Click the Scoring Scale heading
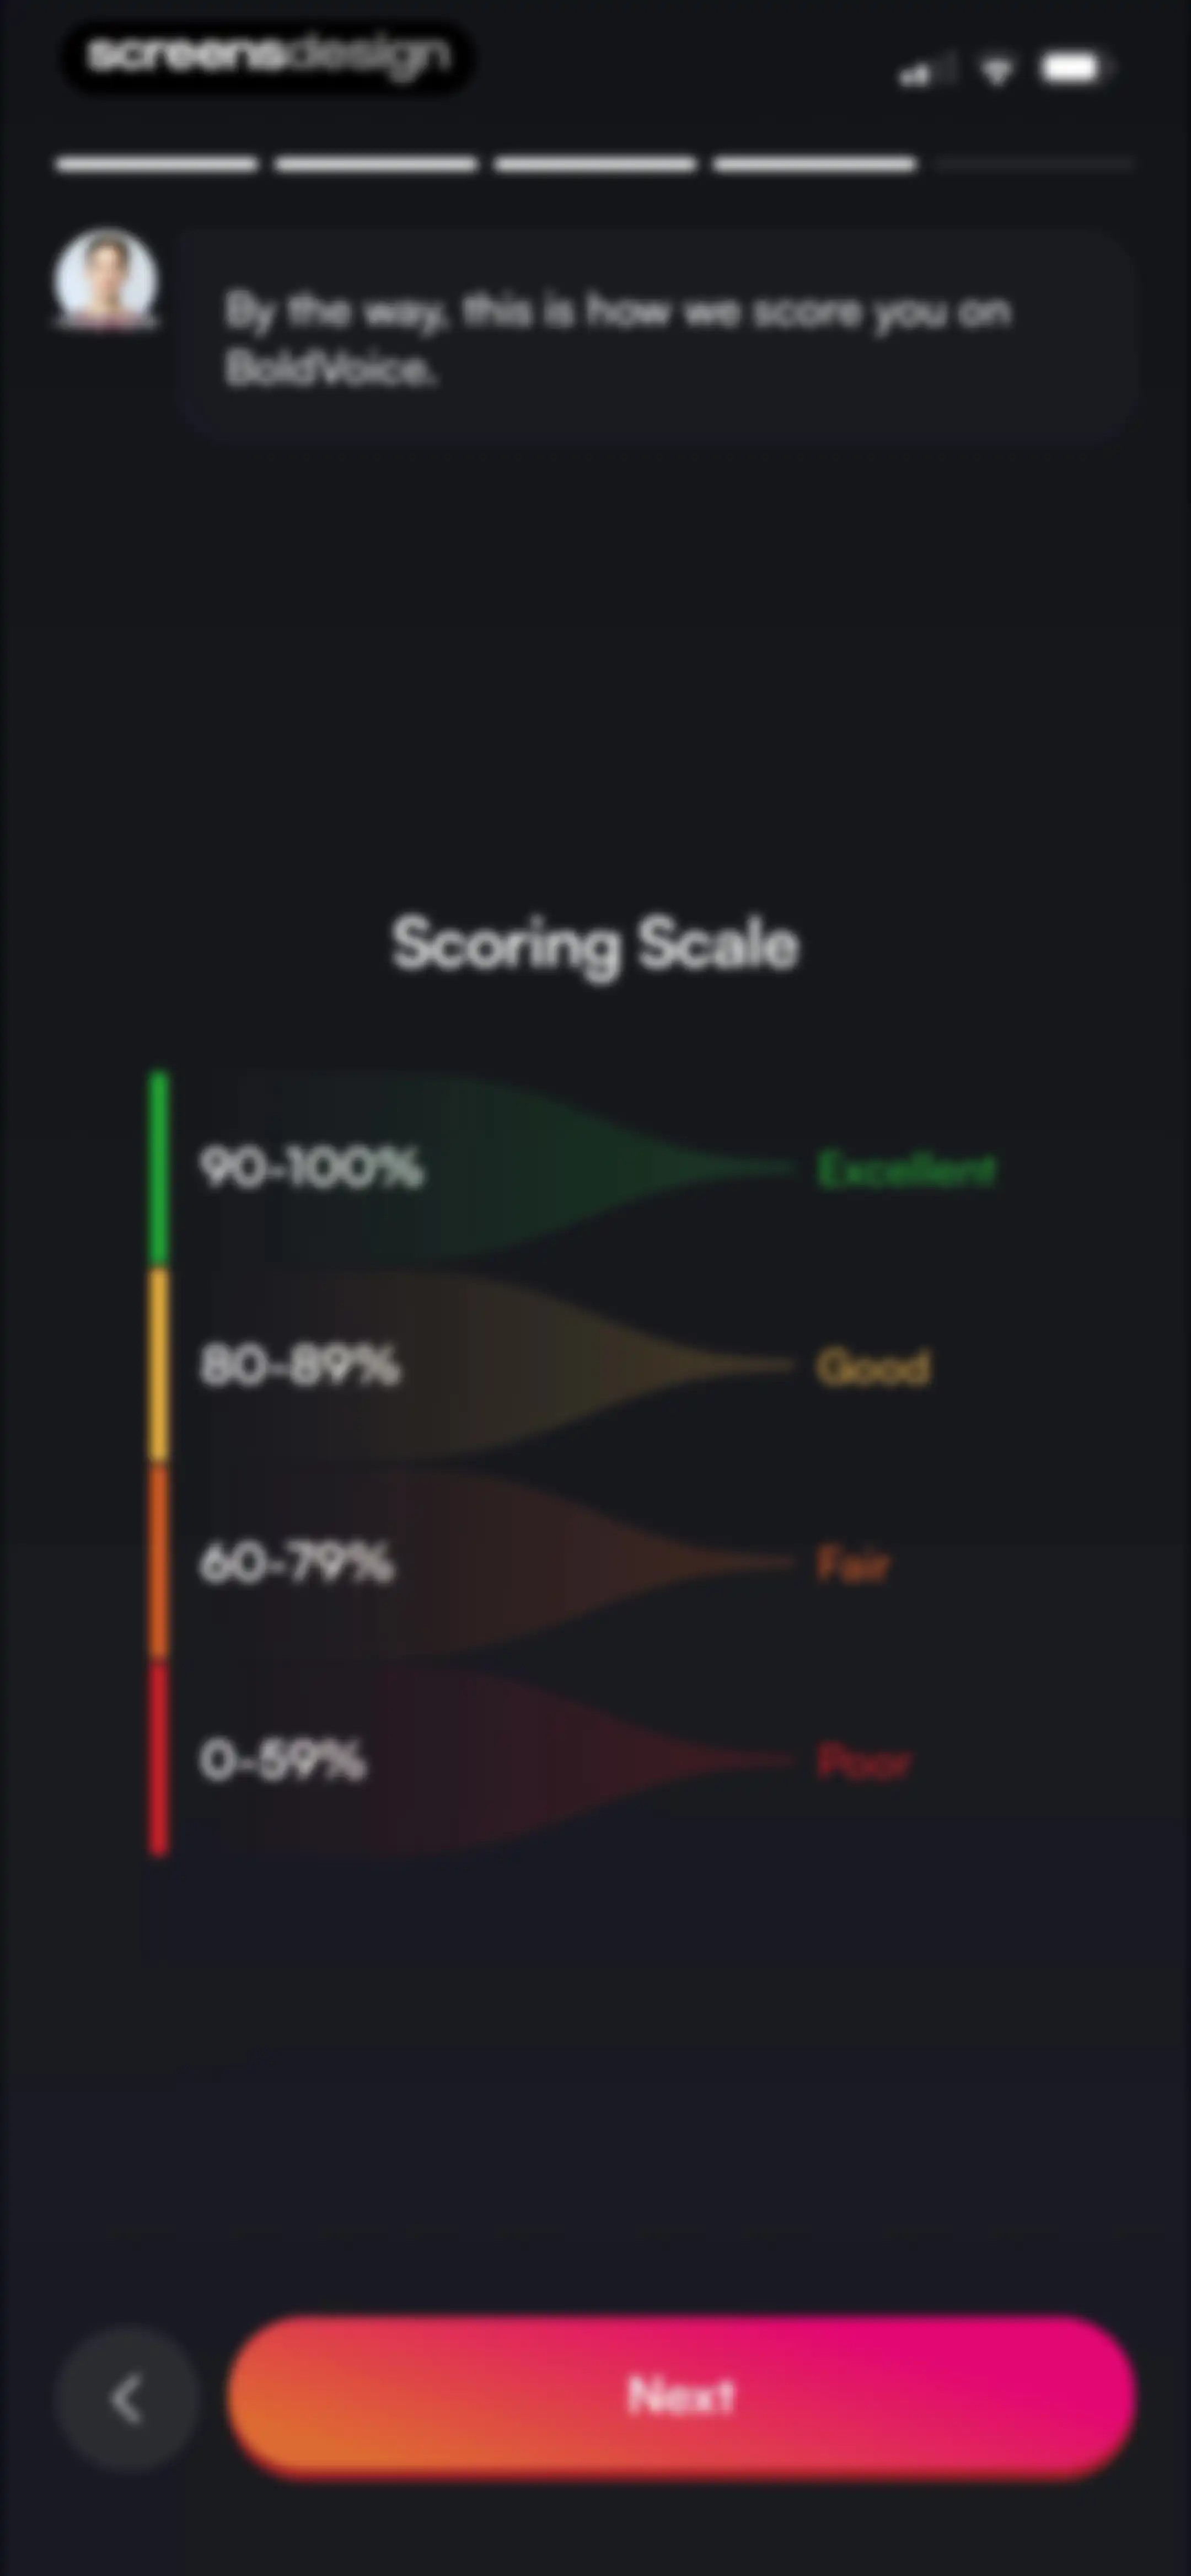1191x2576 pixels. 596,944
